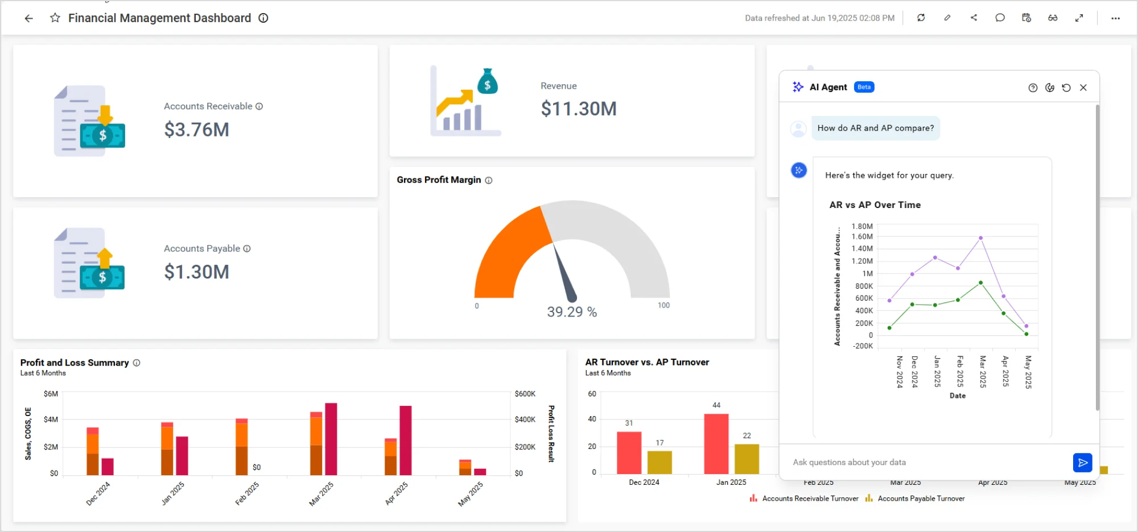The image size is (1138, 532).
Task: View Accounts Receivable info tooltip
Action: coord(259,106)
